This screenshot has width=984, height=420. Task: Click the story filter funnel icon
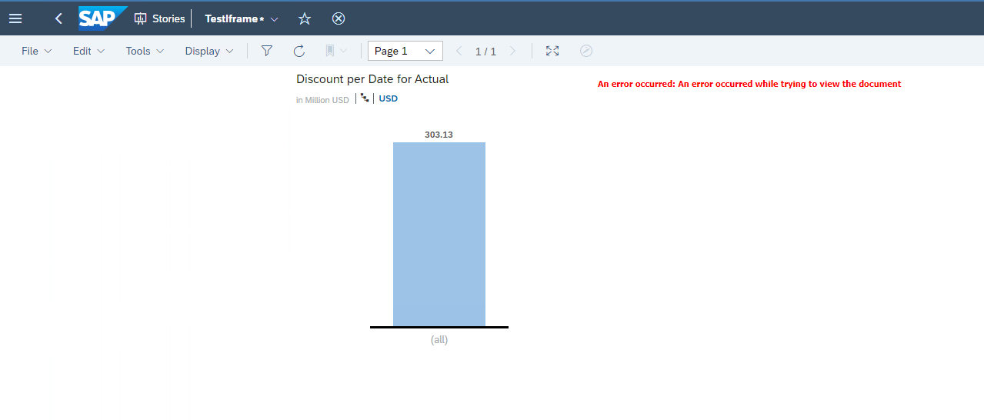pyautogui.click(x=267, y=51)
